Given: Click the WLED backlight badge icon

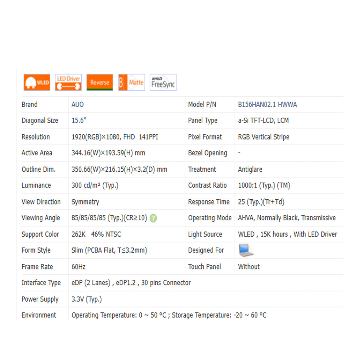Looking at the screenshot, I should 37,82.
